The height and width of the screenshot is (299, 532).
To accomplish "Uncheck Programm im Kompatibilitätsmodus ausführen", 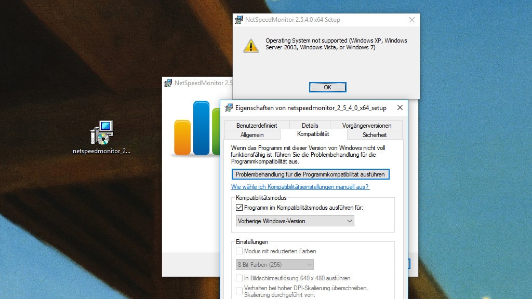I will click(x=240, y=208).
